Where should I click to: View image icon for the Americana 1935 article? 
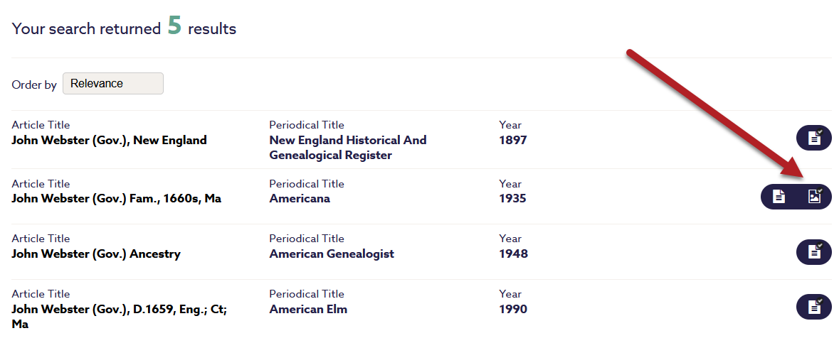[814, 197]
